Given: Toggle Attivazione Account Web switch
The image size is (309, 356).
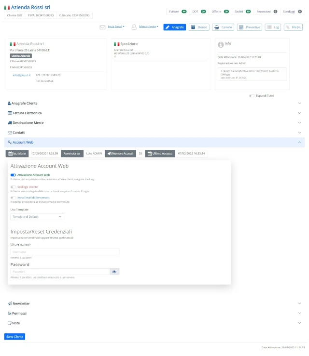Looking at the screenshot, I should click(x=13, y=175).
